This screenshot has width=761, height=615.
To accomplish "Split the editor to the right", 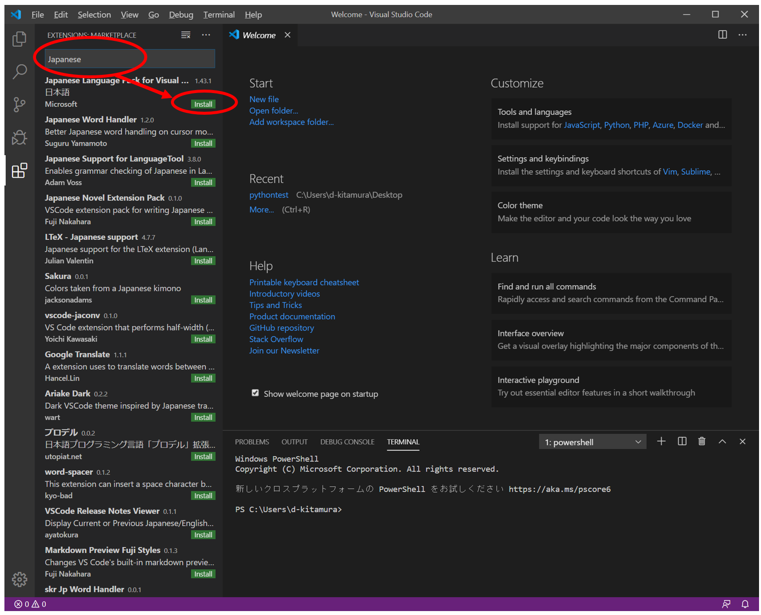I will 723,34.
